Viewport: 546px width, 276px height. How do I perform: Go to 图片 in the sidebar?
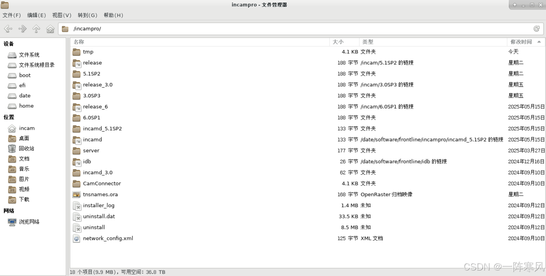point(24,179)
